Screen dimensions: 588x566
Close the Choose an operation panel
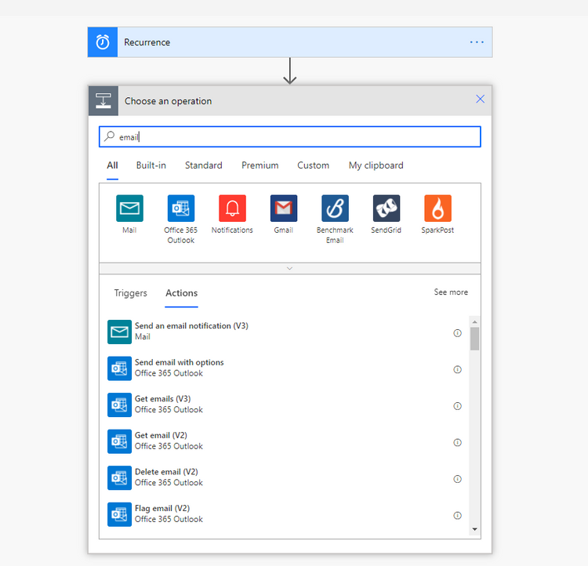pyautogui.click(x=480, y=99)
